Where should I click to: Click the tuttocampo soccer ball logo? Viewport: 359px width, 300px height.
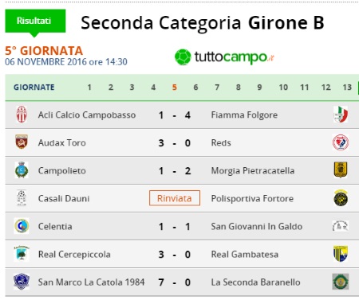[x=183, y=57]
